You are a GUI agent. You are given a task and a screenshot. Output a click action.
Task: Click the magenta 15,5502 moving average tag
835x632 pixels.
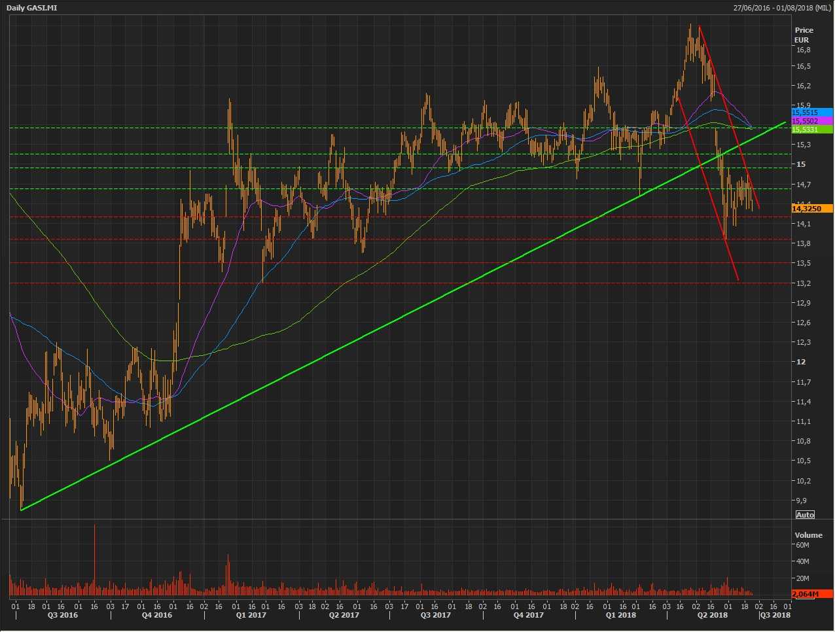coord(811,121)
